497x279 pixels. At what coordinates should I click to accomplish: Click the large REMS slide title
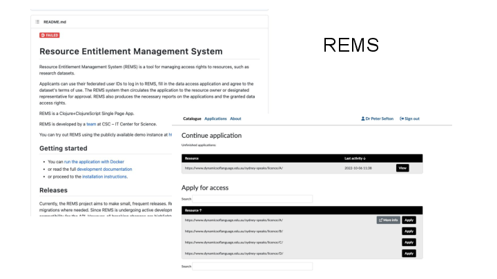(351, 45)
